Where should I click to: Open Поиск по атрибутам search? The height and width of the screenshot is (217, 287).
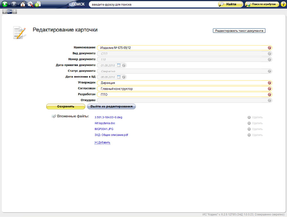(x=262, y=4)
